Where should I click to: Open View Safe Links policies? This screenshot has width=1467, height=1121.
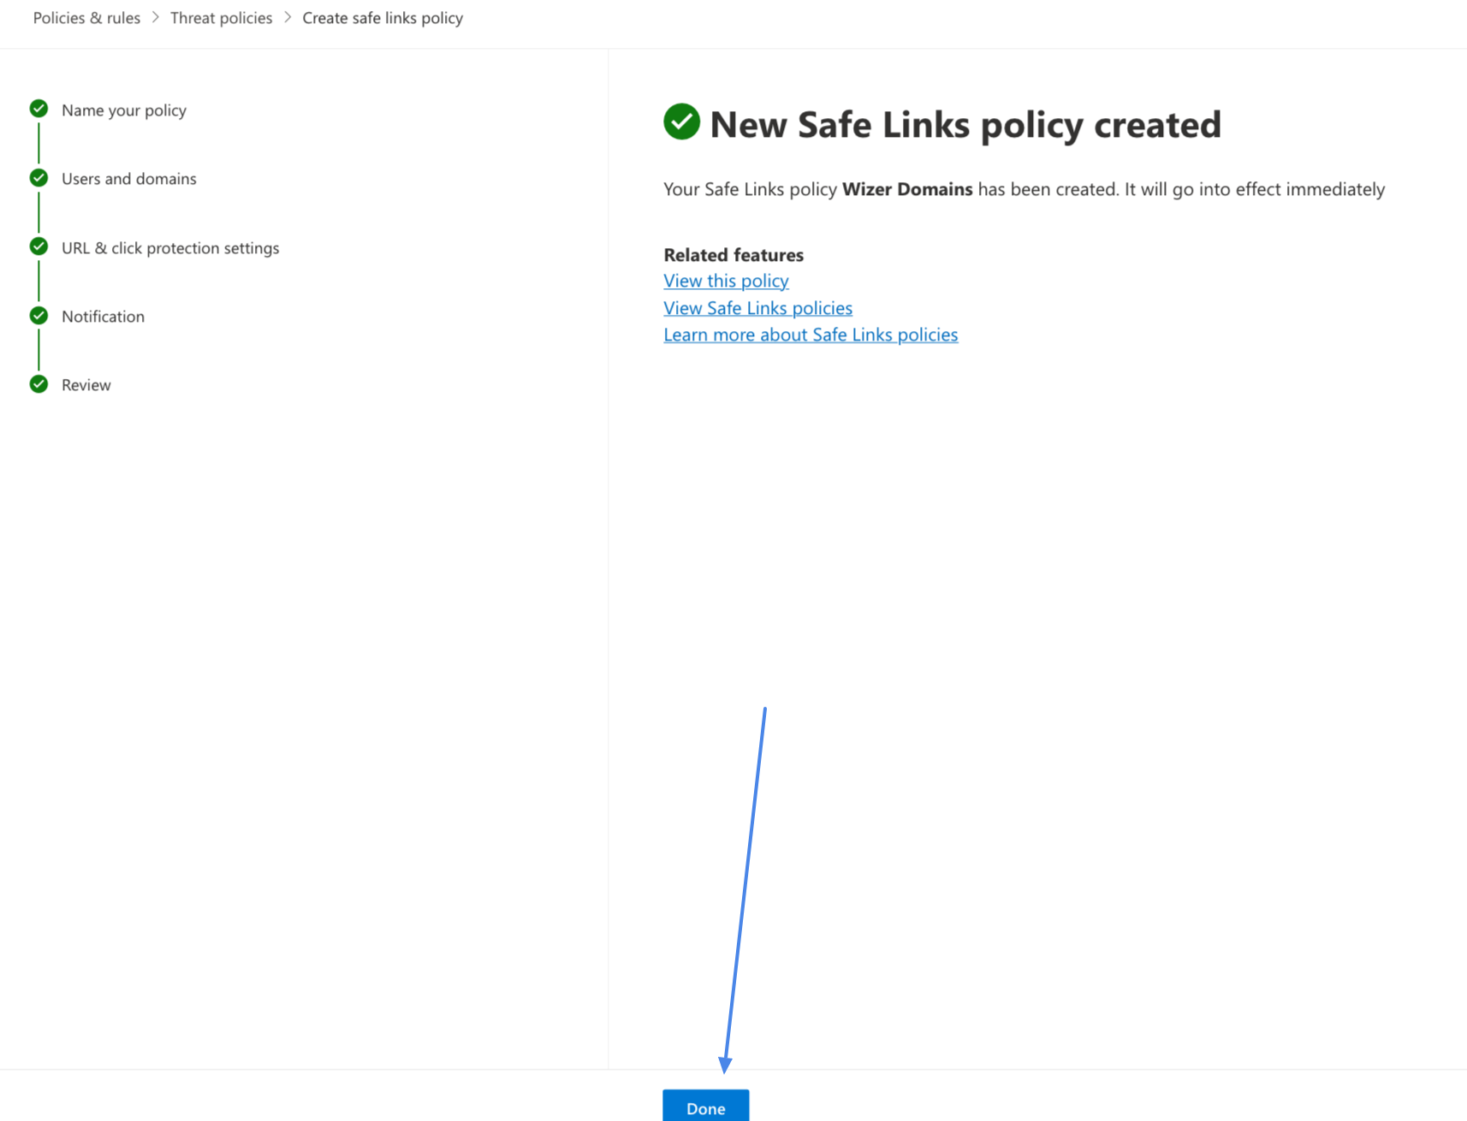[x=757, y=307]
